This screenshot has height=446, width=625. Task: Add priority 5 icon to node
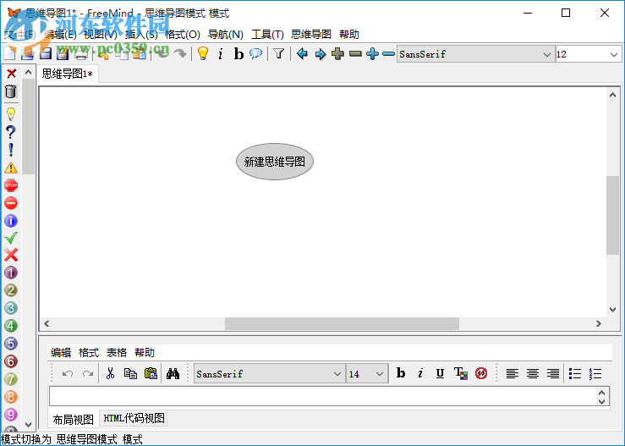pyautogui.click(x=11, y=344)
